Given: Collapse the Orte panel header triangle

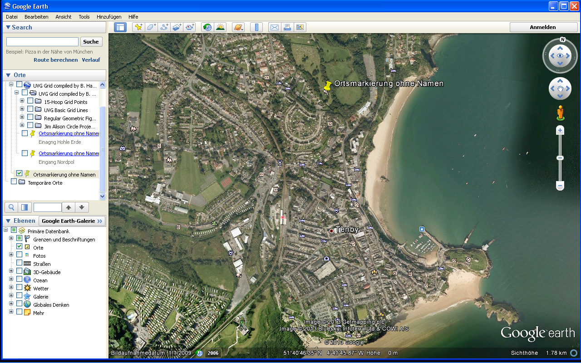Looking at the screenshot, I should 8,75.
